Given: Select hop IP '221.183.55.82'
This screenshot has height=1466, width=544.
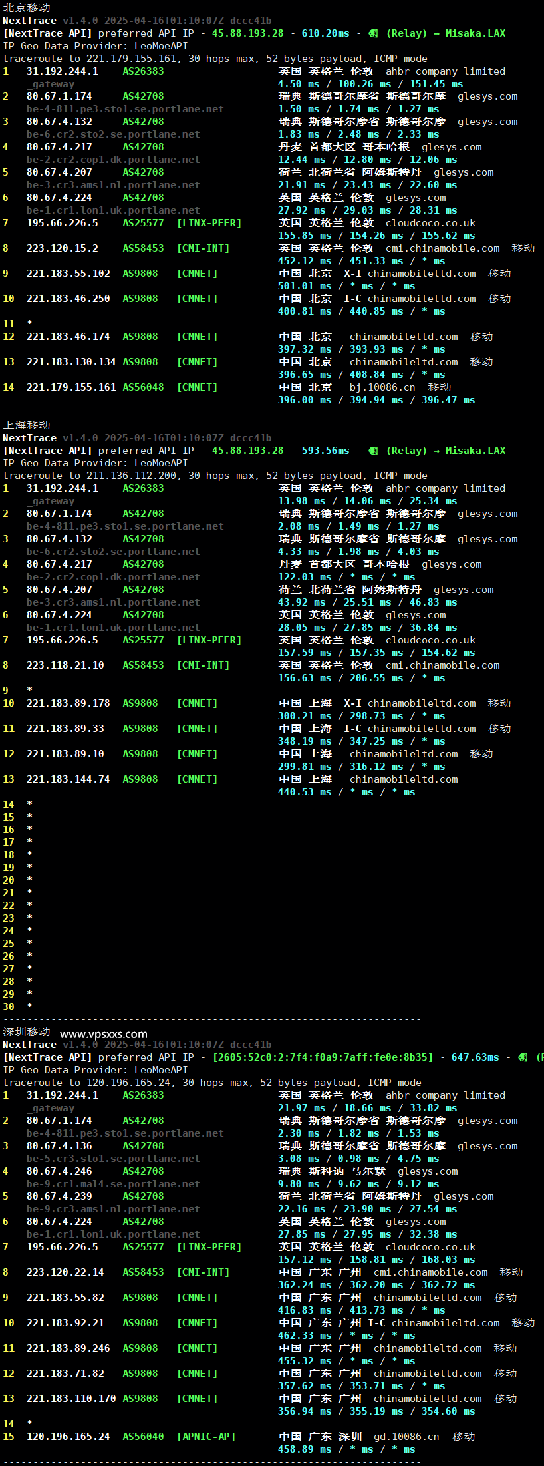Looking at the screenshot, I should pos(65,1298).
